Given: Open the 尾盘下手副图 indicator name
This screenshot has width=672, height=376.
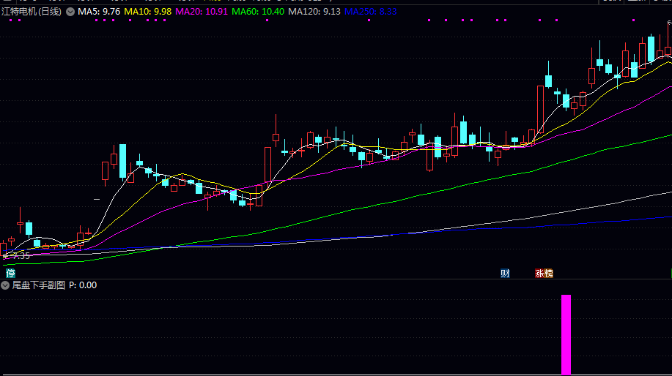Looking at the screenshot, I should click(x=39, y=285).
